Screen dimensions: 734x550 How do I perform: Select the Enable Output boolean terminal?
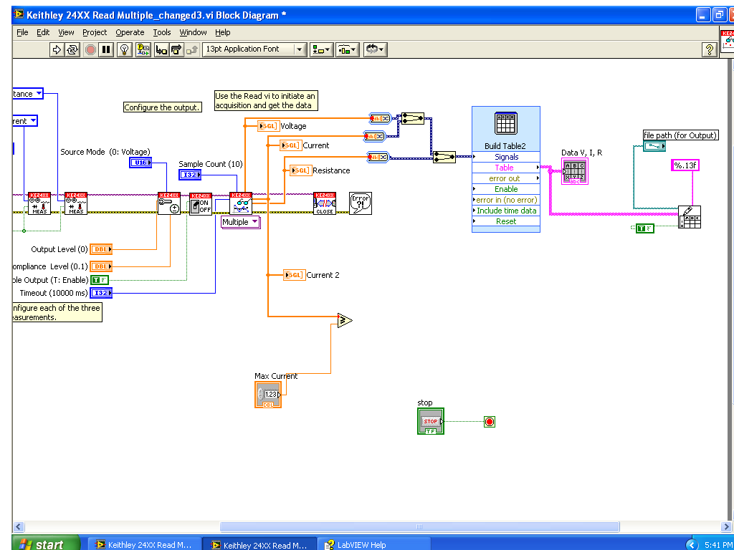[99, 280]
